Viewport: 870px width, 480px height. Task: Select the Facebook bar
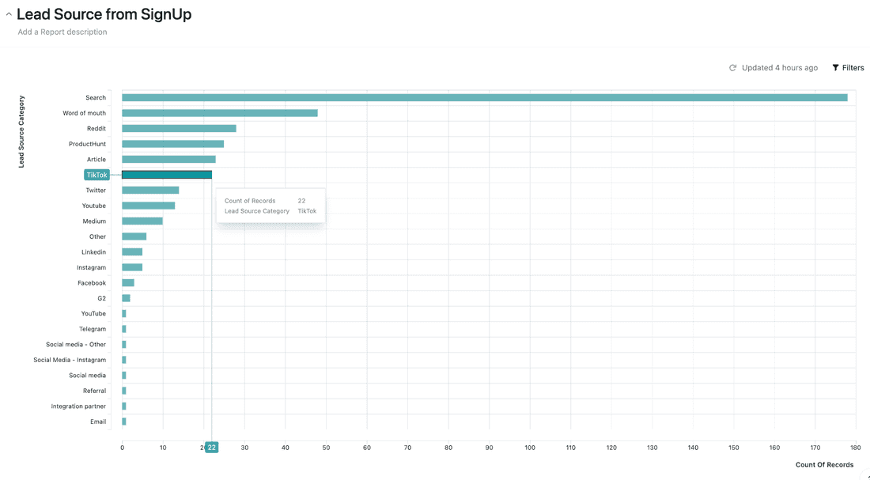[x=126, y=282]
